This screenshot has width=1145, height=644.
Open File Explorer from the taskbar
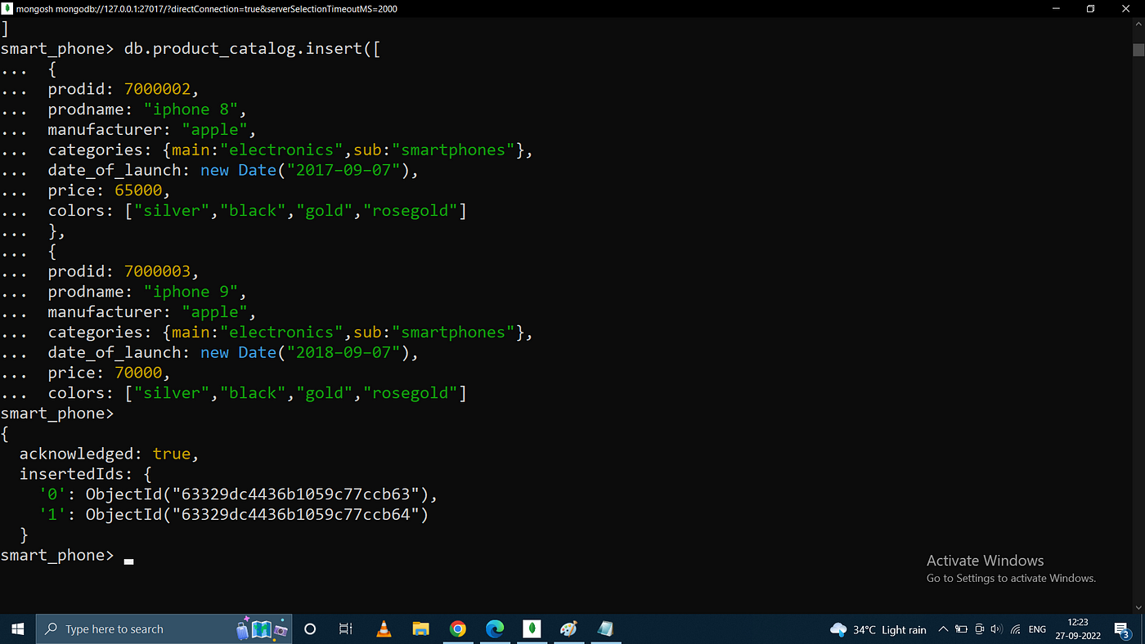click(420, 628)
